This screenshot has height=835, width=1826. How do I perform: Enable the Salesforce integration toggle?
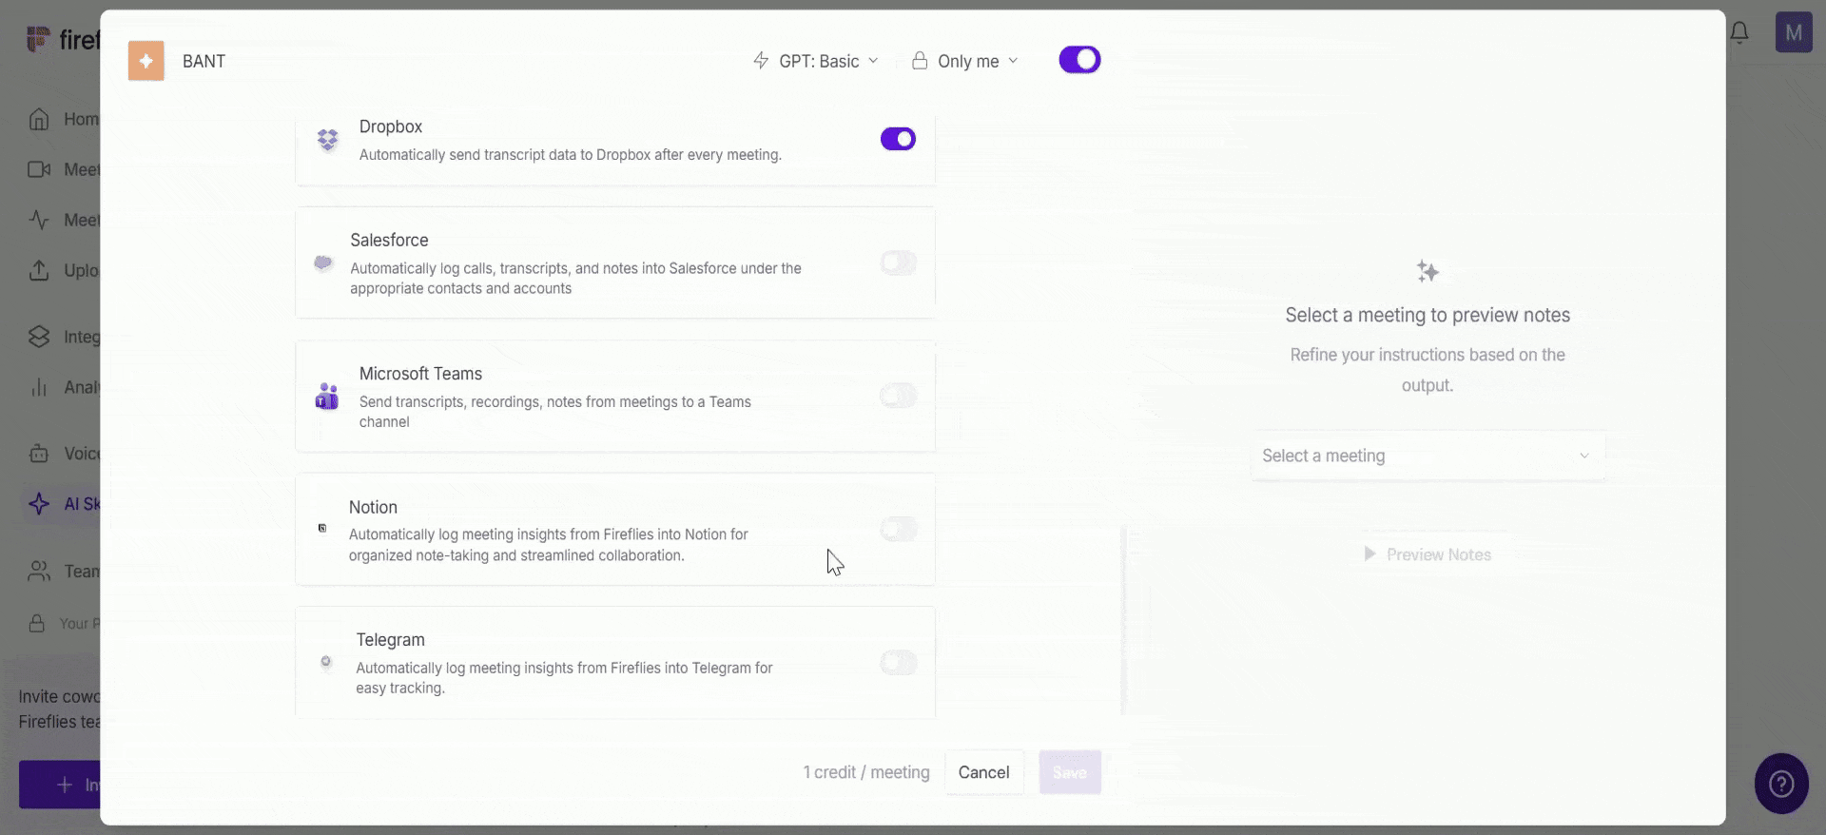click(x=898, y=262)
